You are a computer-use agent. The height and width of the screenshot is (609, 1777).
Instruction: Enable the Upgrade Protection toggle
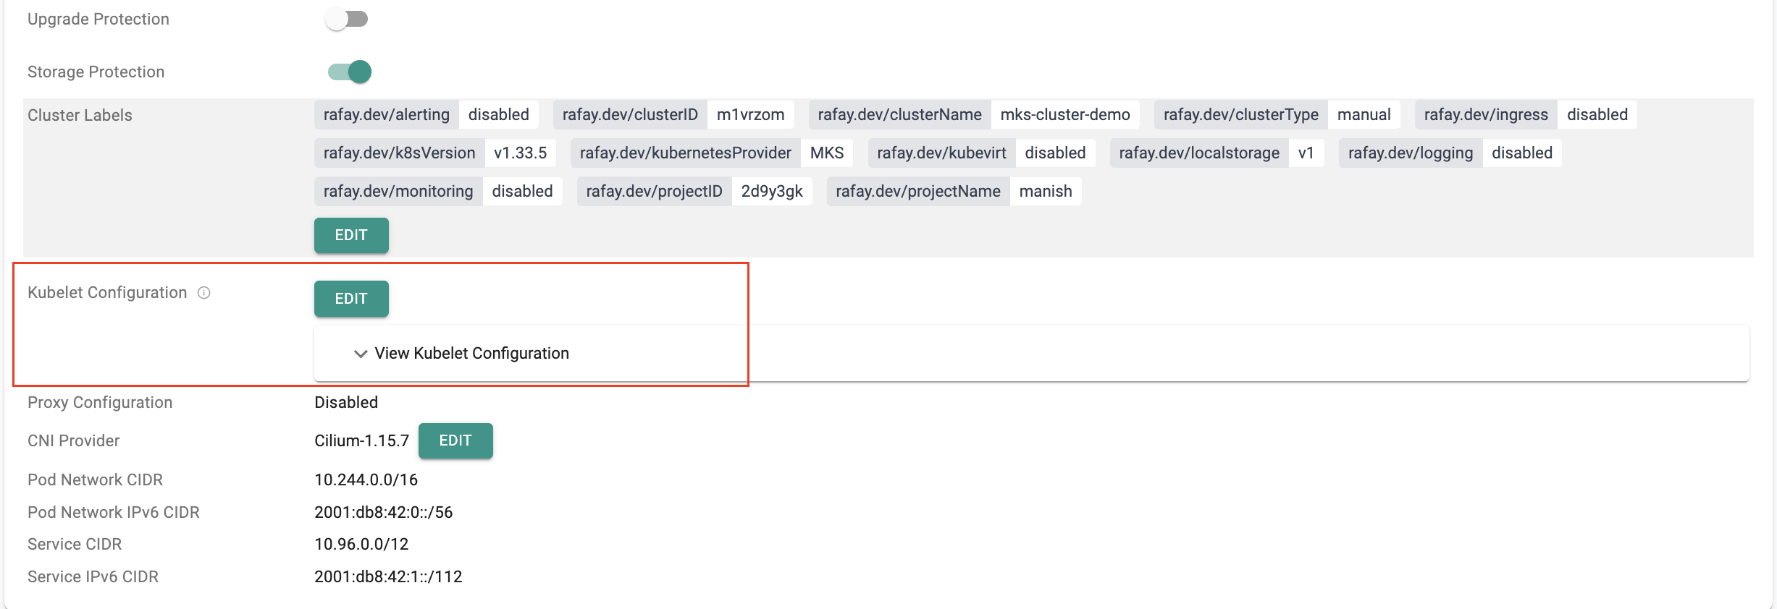click(347, 19)
